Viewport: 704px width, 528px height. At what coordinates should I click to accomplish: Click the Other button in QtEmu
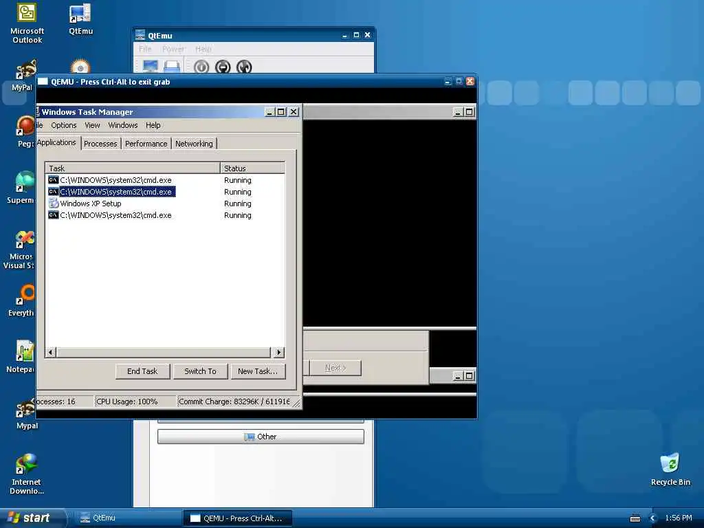(x=261, y=437)
